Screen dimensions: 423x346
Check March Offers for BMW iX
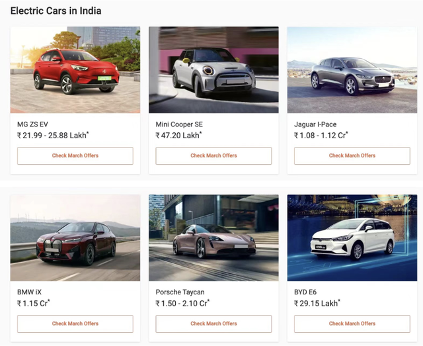pos(75,324)
